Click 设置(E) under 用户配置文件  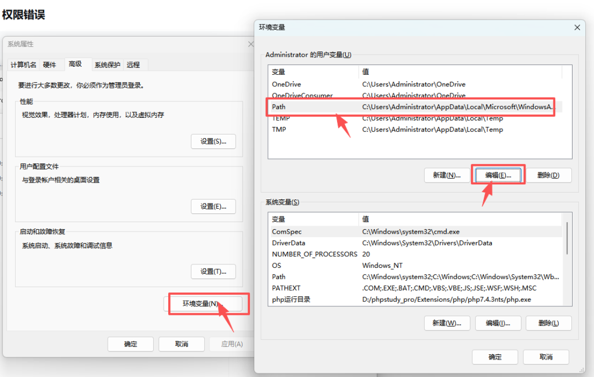tap(213, 206)
